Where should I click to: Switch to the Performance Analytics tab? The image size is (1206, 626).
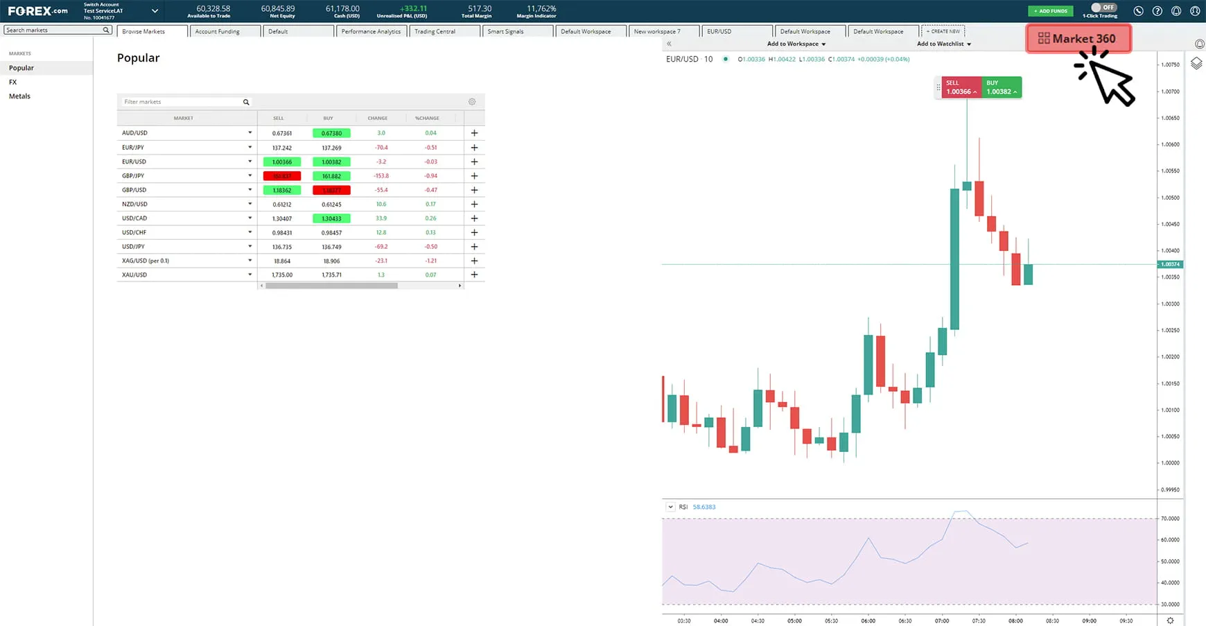click(371, 31)
